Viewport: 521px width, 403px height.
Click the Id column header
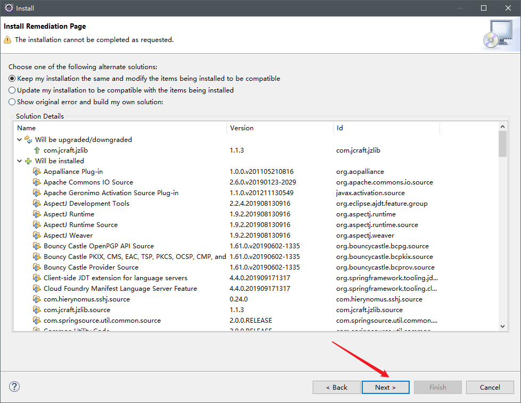(x=386, y=128)
